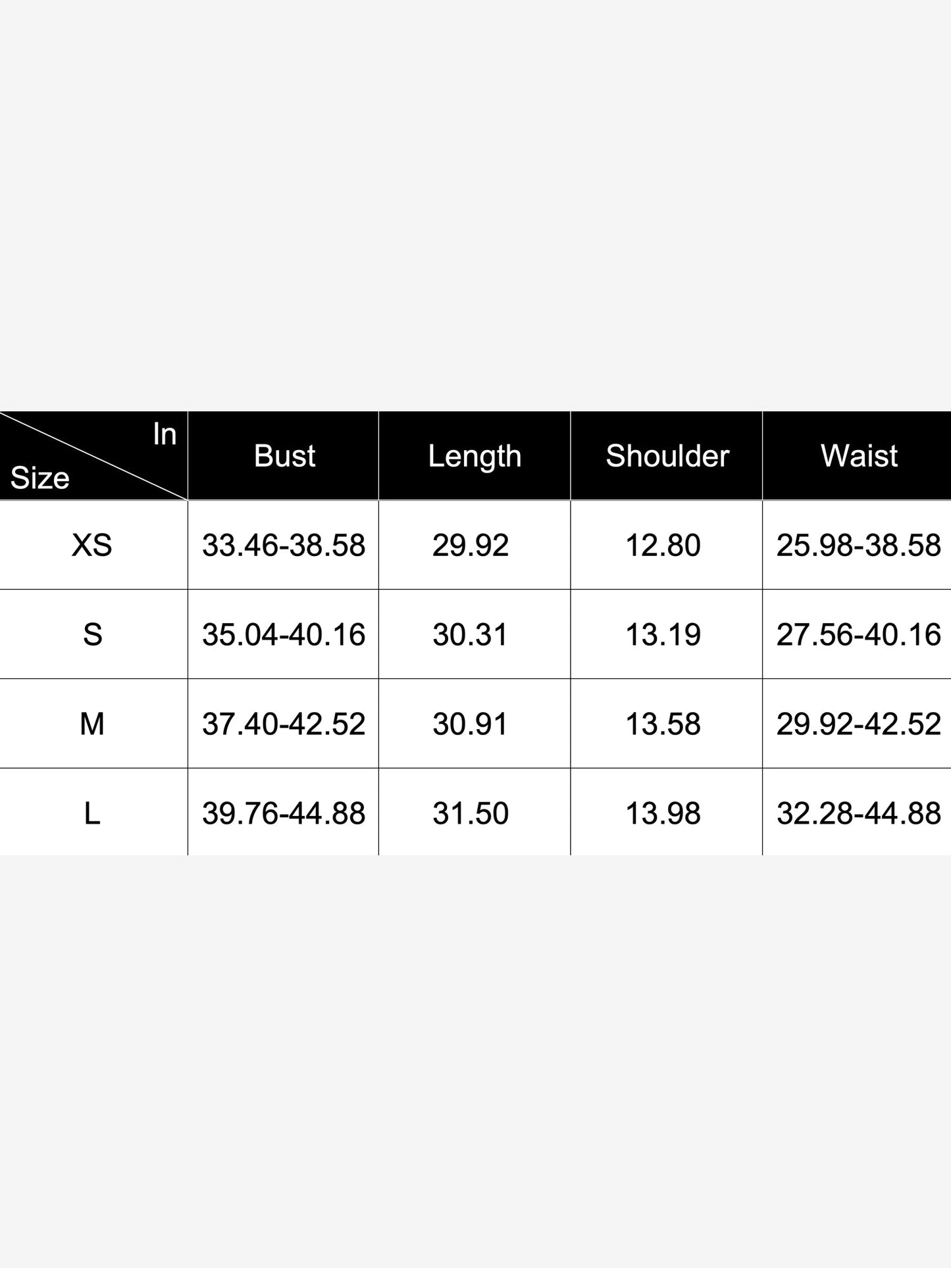Select M waist value 29.92-42.52
Image resolution: width=951 pixels, height=1268 pixels.
coord(859,724)
